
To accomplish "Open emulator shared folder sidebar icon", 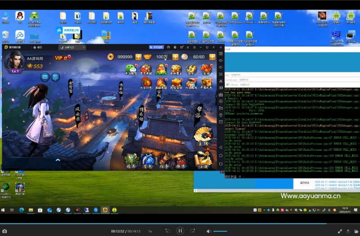I will pos(221,108).
